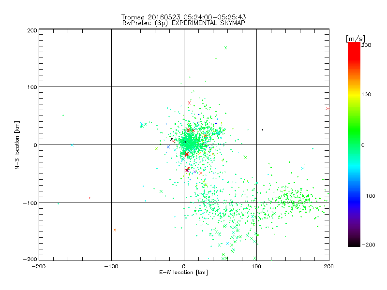The image size is (387, 290).
Task: Click the x-axis tick label '-100'
Action: click(111, 266)
